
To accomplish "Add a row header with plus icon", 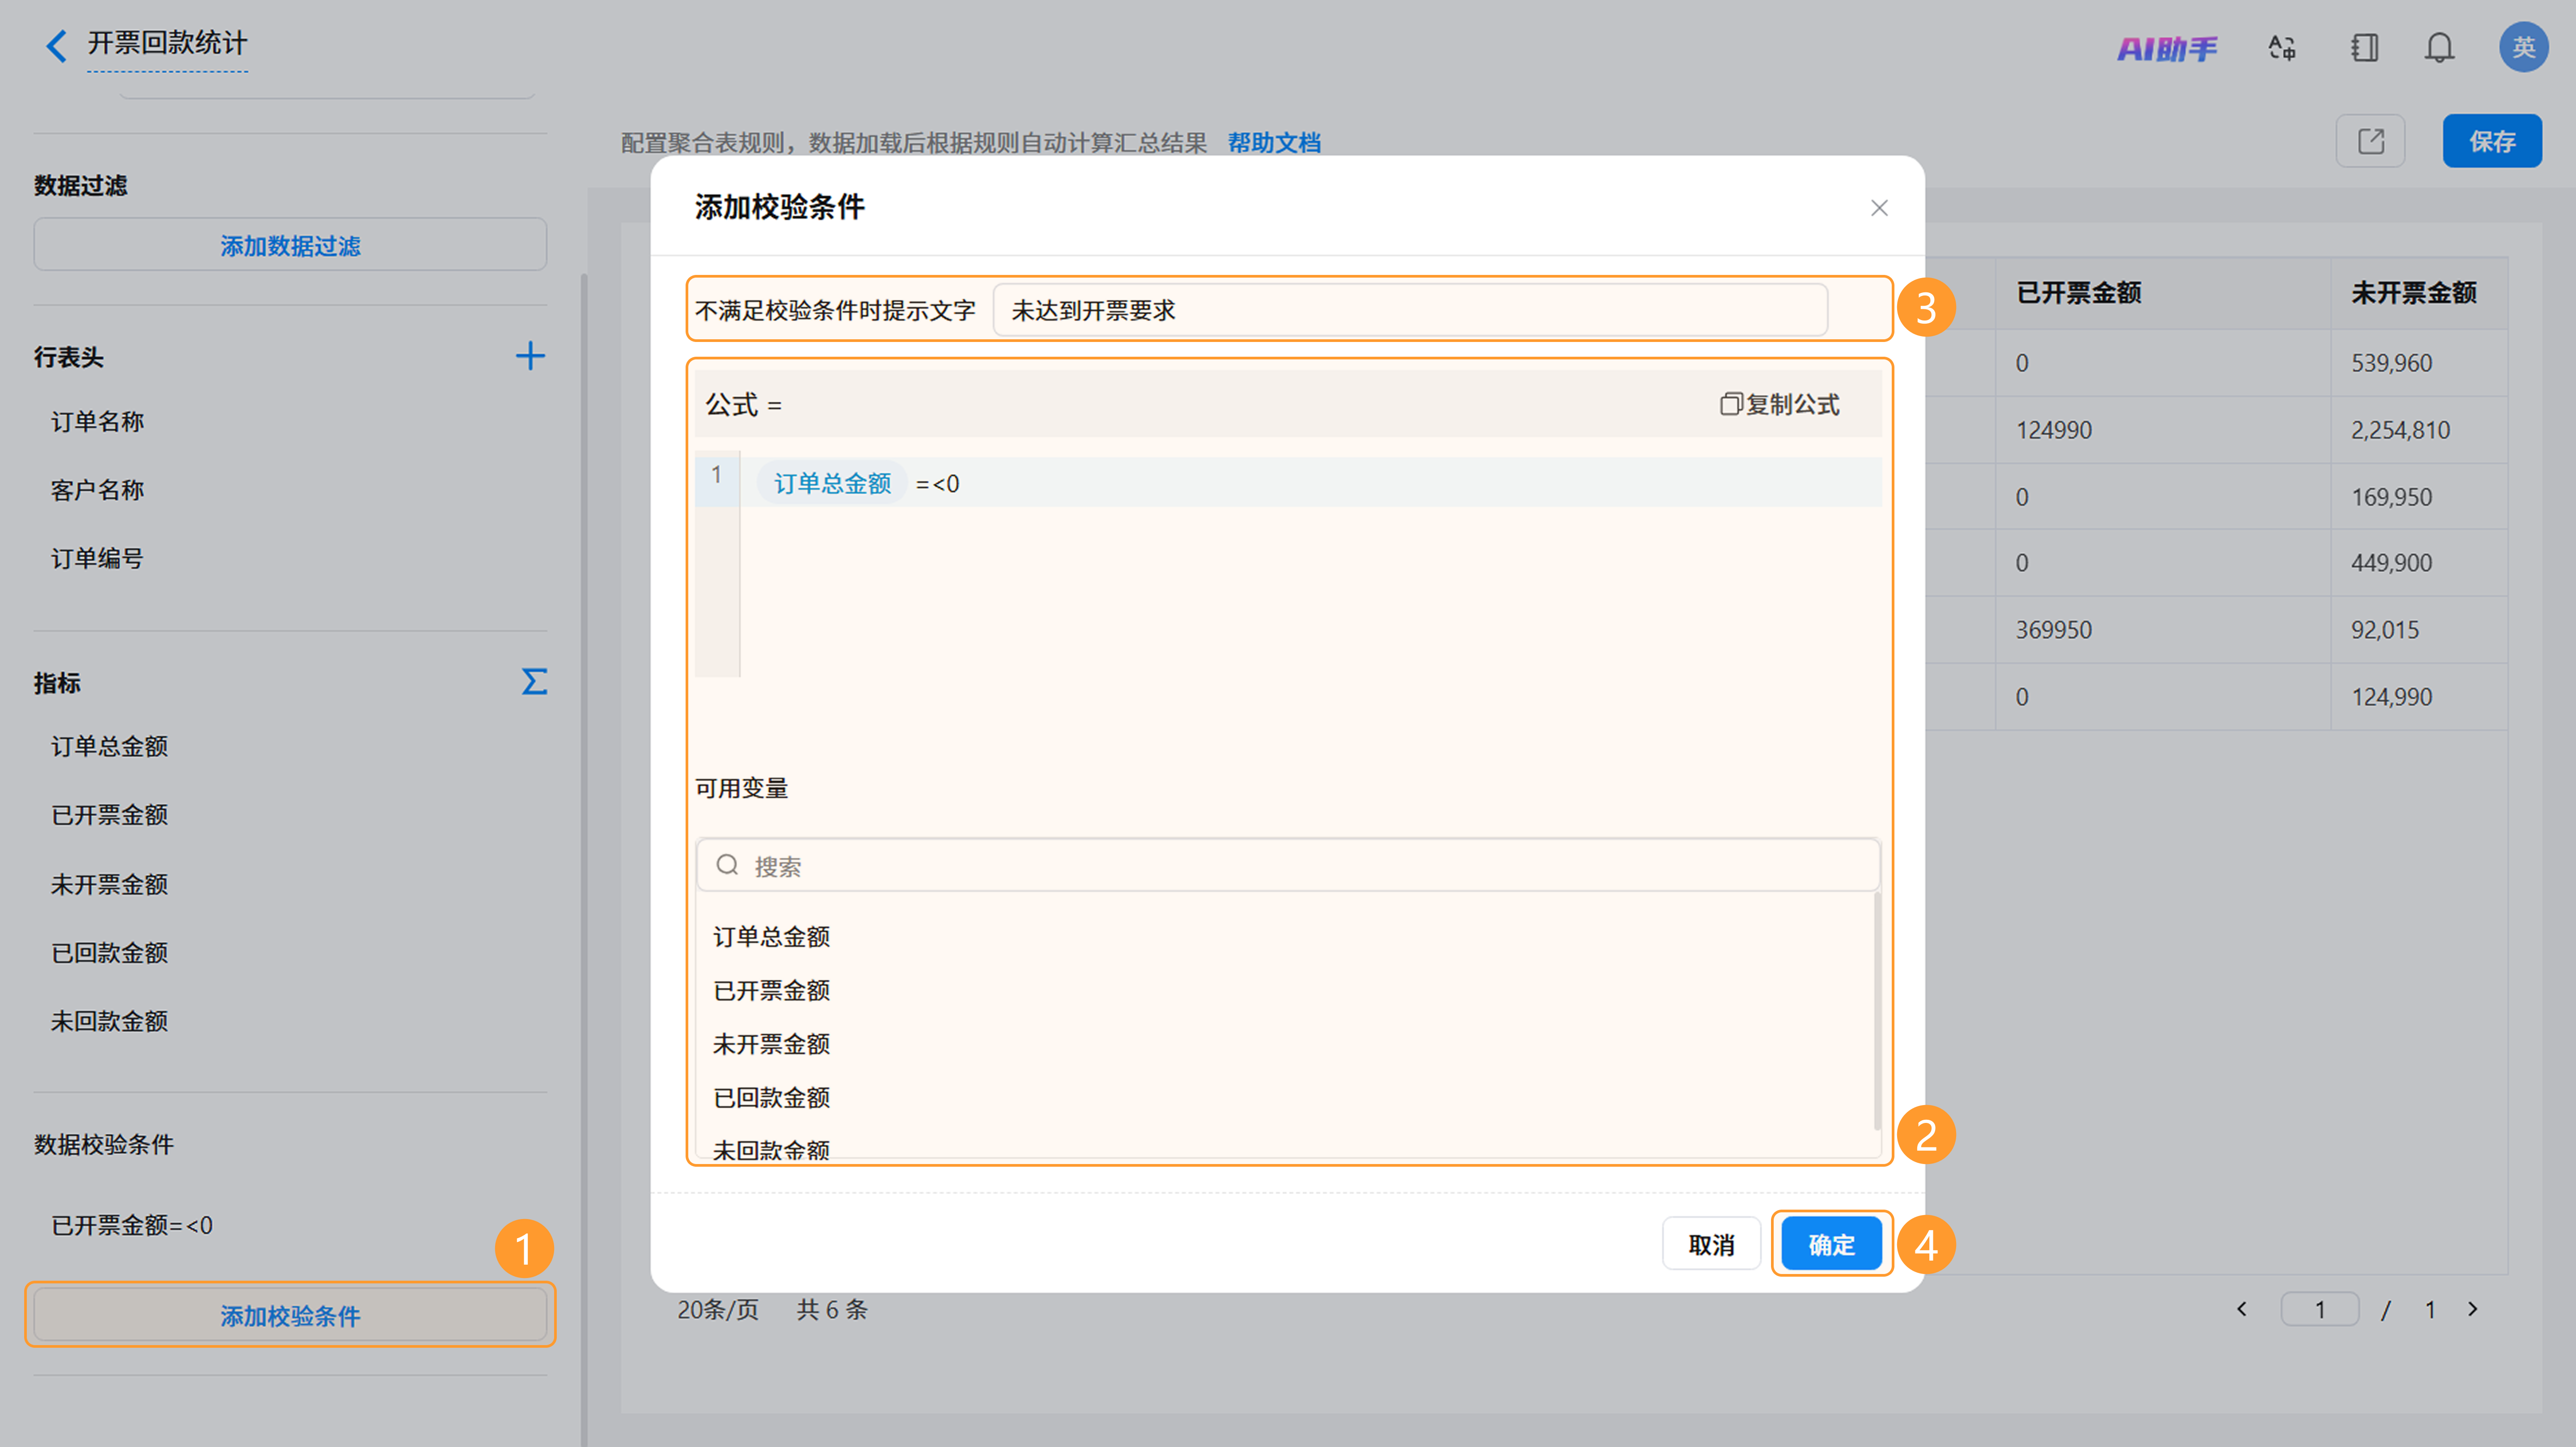I will [x=530, y=357].
